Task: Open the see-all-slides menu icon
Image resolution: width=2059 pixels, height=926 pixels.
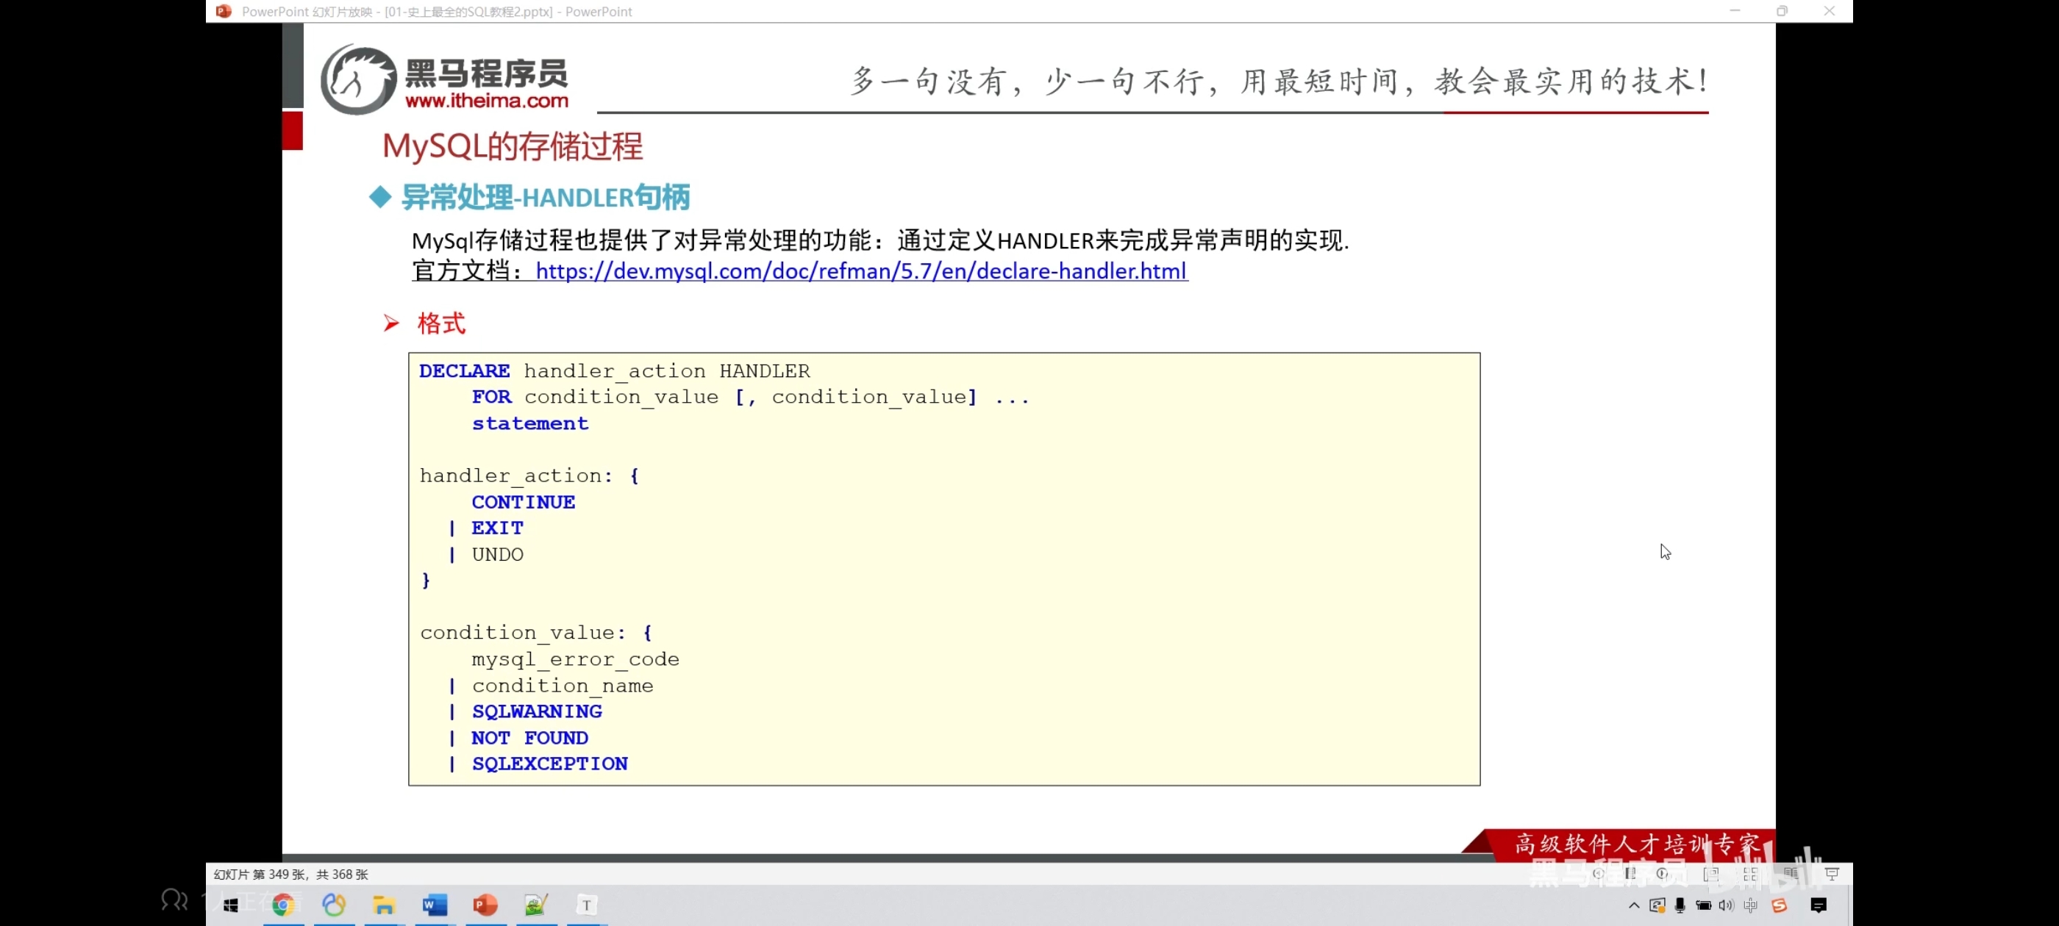Action: pyautogui.click(x=1630, y=874)
